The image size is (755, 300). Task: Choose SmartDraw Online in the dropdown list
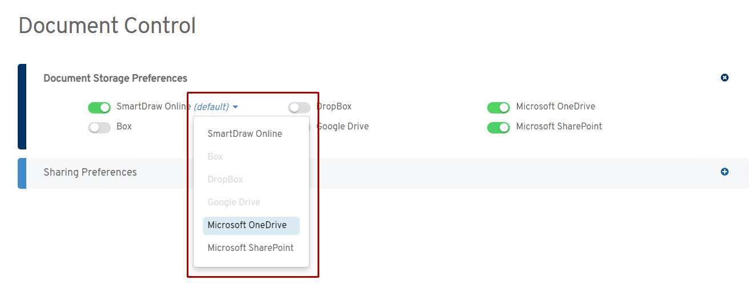244,134
